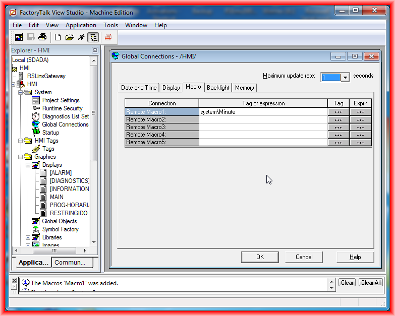The image size is (395, 316).
Task: Click the running man Test Application icon
Action: tap(81, 37)
